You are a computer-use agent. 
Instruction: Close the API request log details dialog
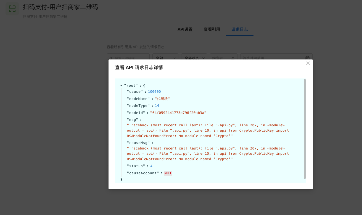(x=308, y=63)
